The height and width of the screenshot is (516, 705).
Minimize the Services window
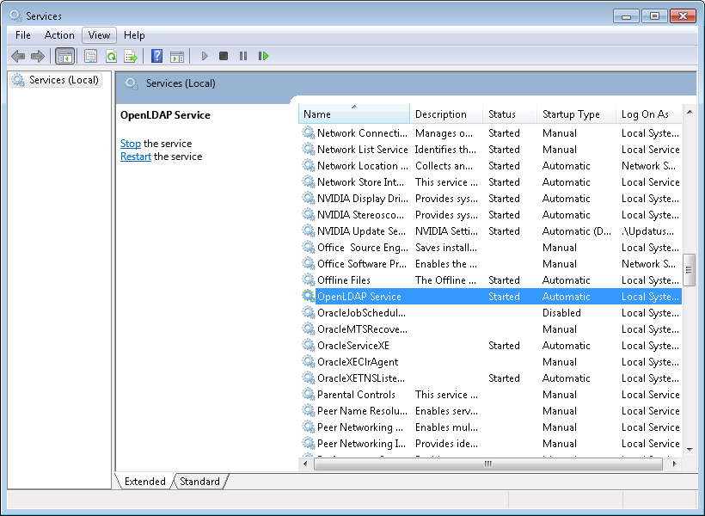626,16
